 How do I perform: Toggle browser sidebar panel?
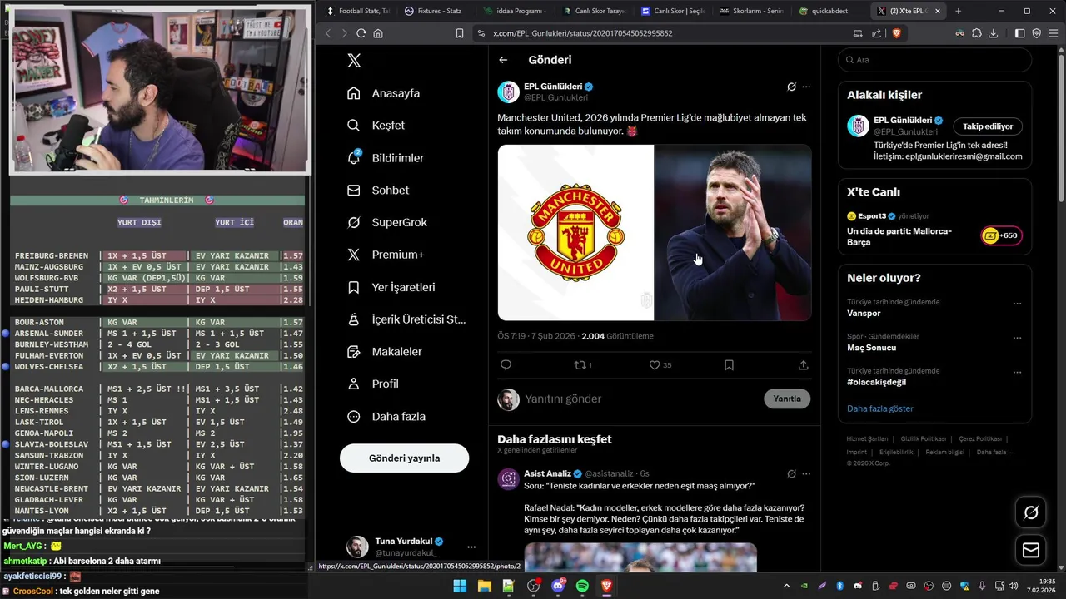click(1020, 33)
